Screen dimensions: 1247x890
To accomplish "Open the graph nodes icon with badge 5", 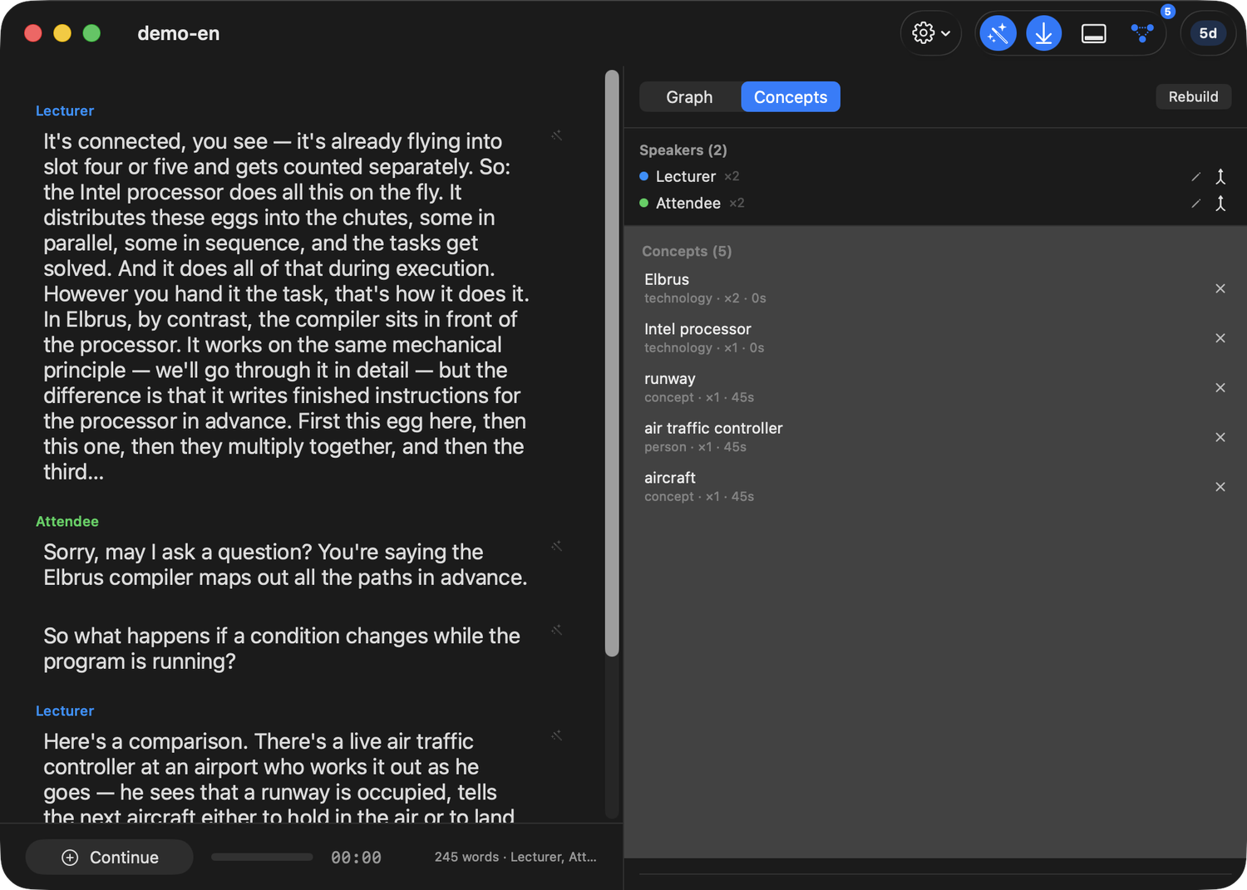I will [x=1142, y=33].
